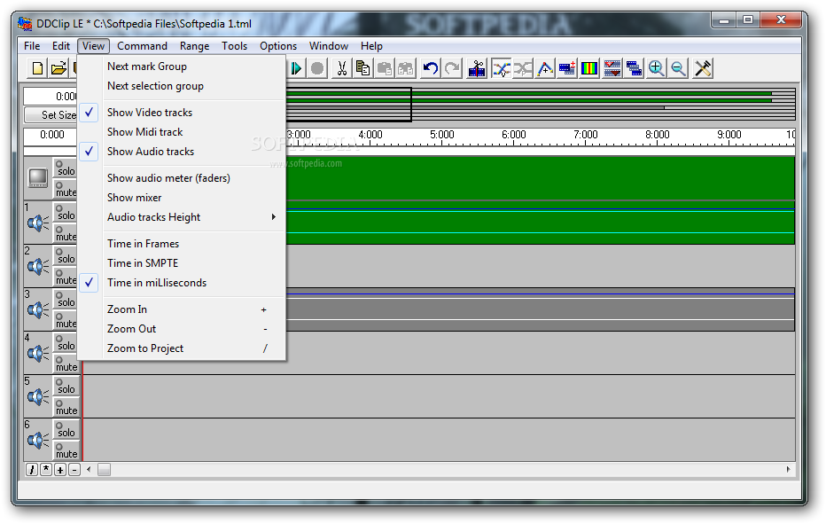Screen dimensions: 826x524
Task: Click the Split clip scissors-on-film icon
Action: click(x=477, y=68)
